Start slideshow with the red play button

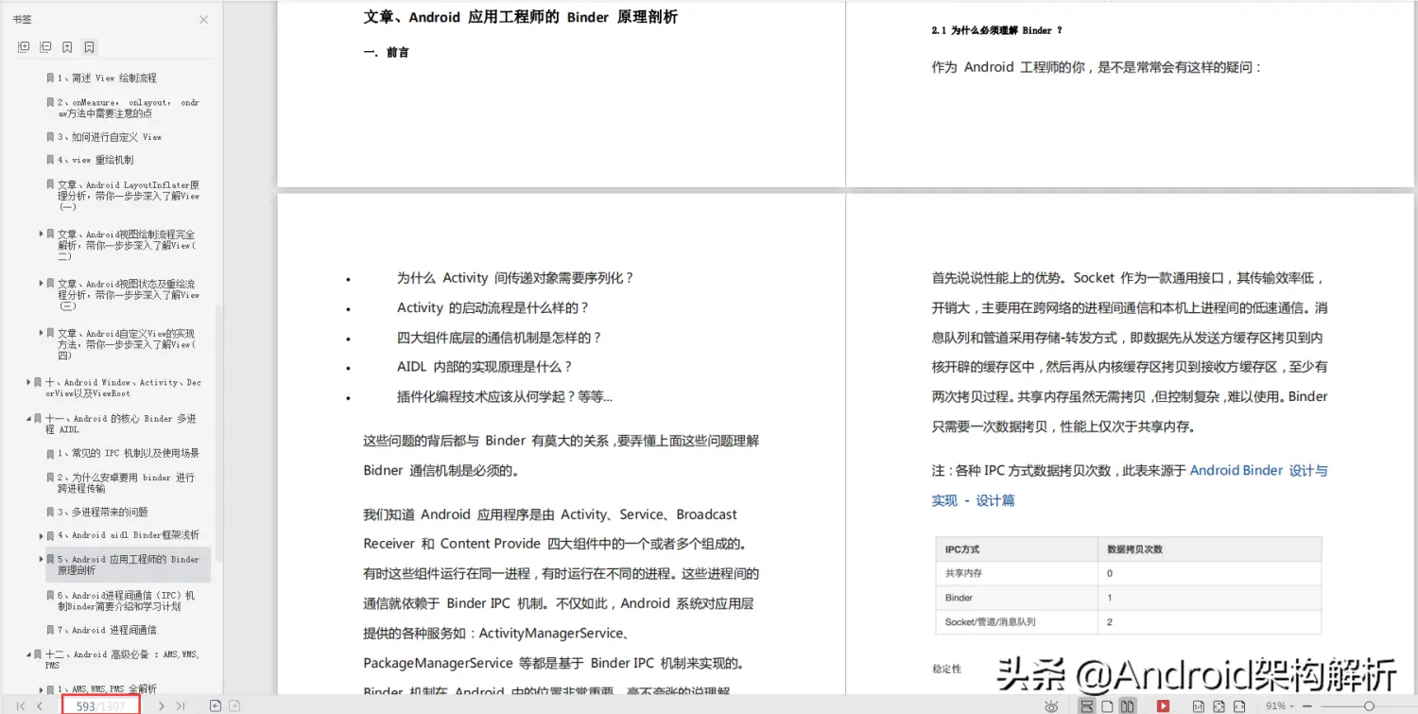tap(1163, 706)
